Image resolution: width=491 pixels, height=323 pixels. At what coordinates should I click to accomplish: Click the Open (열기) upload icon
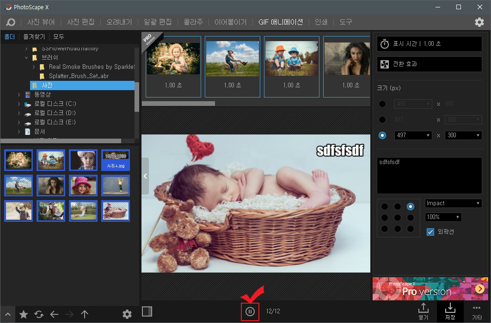423,311
